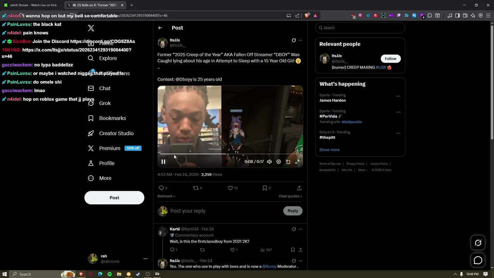Open the Grok icon beside the main post

point(294,40)
